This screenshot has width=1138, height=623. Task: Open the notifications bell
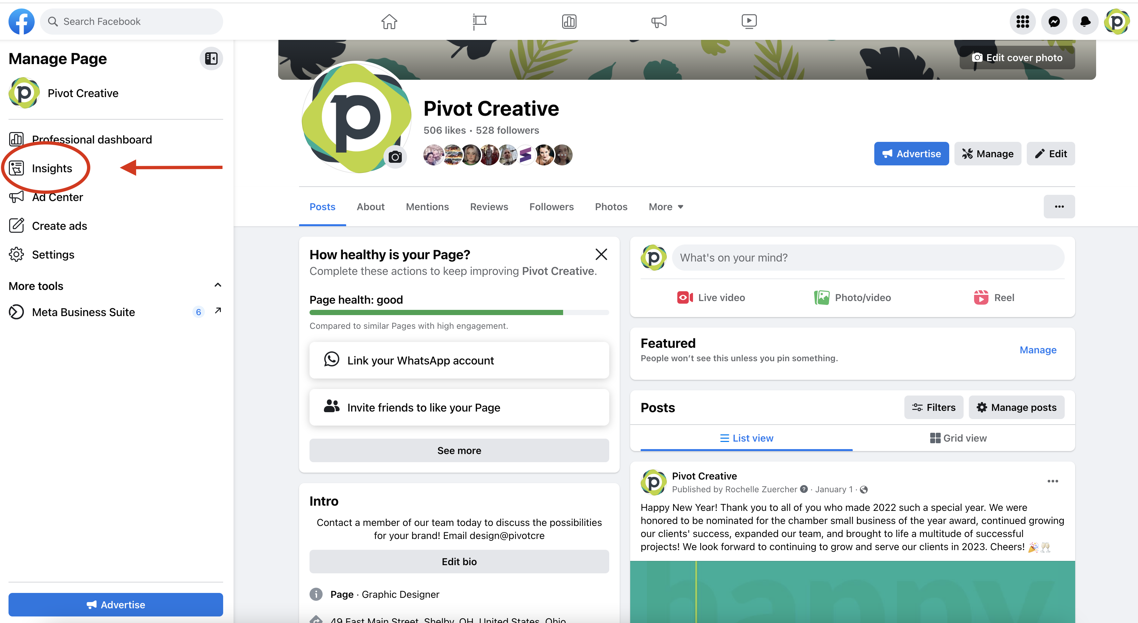1085,21
